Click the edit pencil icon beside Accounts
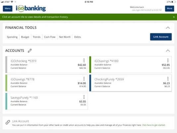 (30, 51)
